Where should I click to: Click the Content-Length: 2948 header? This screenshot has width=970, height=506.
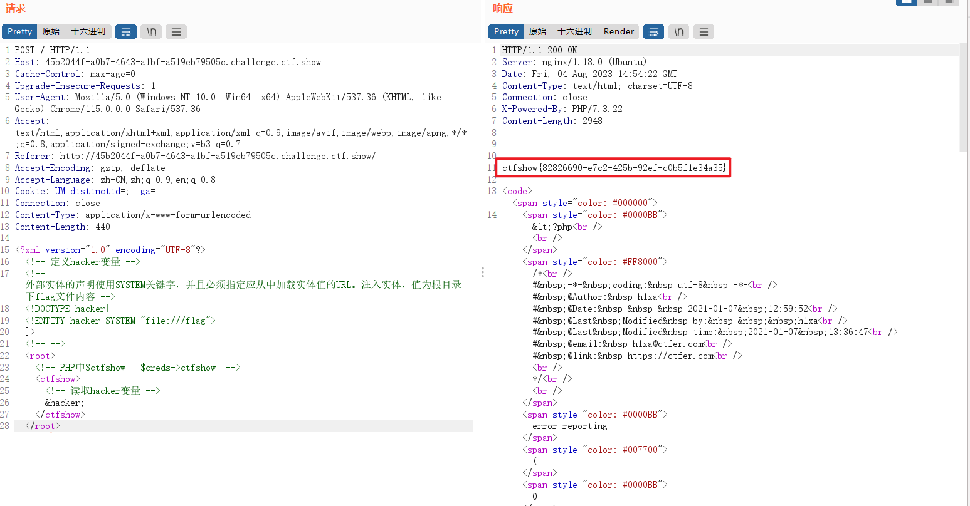point(552,121)
